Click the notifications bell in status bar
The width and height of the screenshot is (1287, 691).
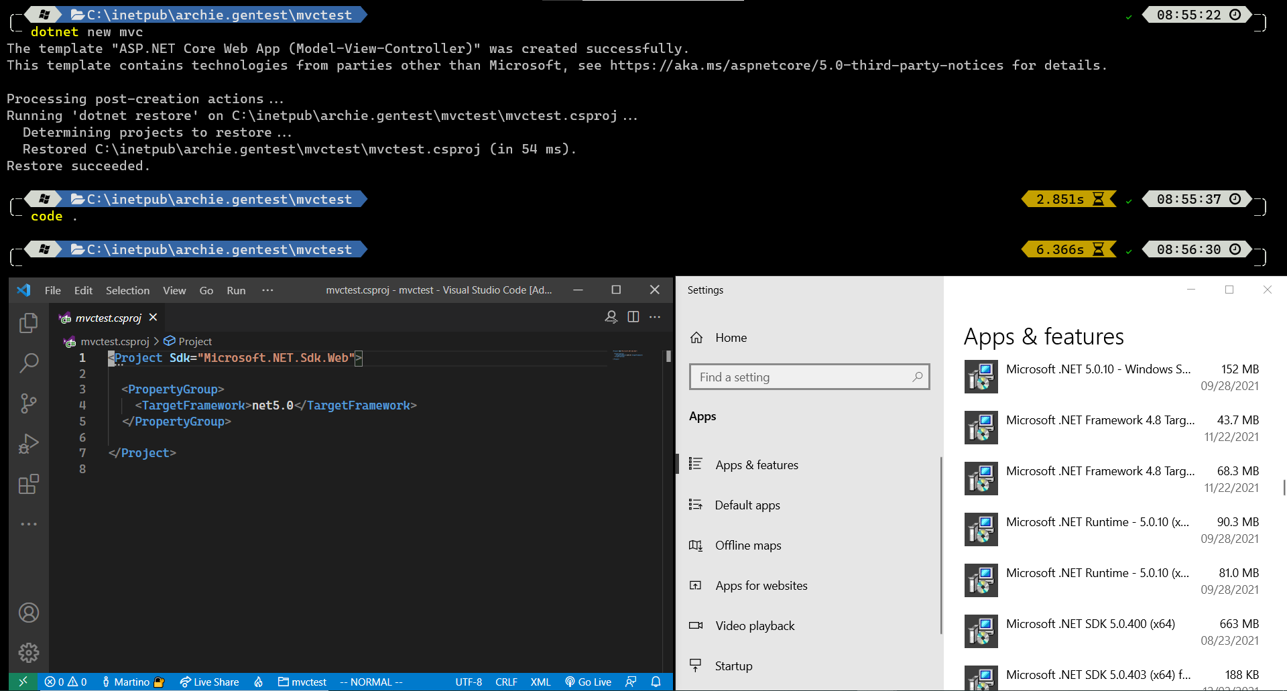656,682
